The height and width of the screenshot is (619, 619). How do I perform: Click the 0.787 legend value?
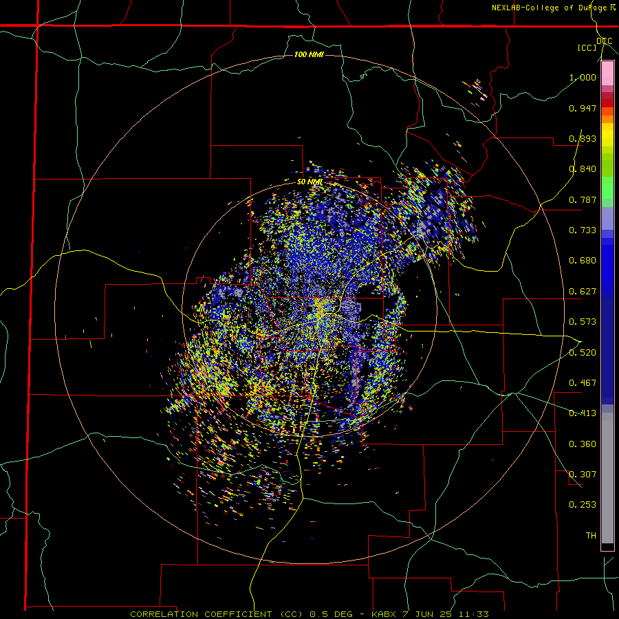coord(583,199)
